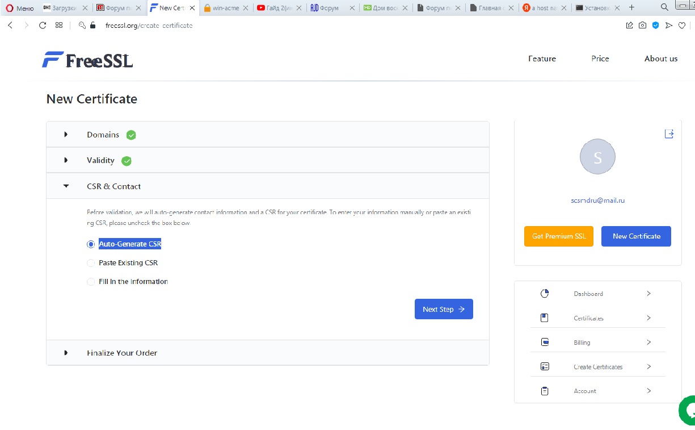Reload the page with browser refresh icon

43,26
